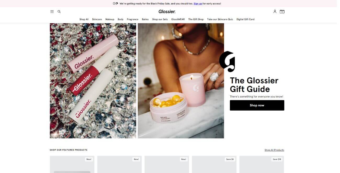Click the search magnifier icon
340x173 pixels.
click(x=59, y=11)
